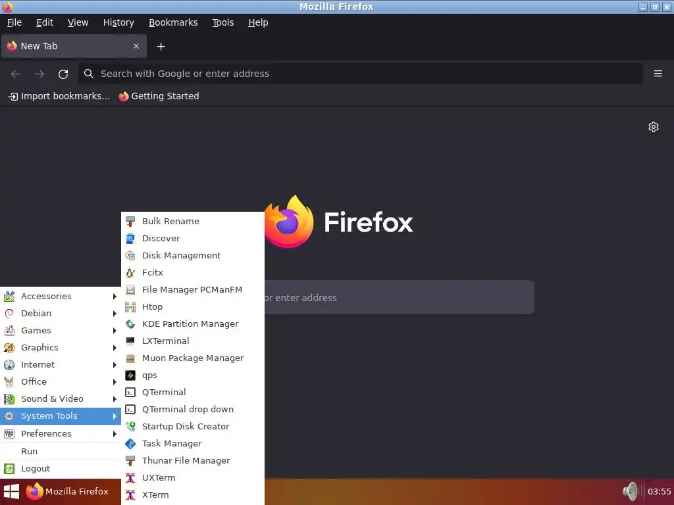Launch LXTerminal
Screen dimensions: 674x505
(193, 341)
